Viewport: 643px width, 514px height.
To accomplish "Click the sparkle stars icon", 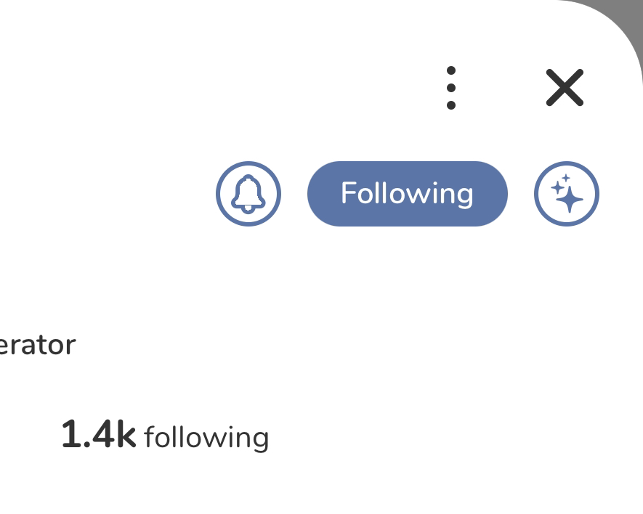I will point(567,194).
